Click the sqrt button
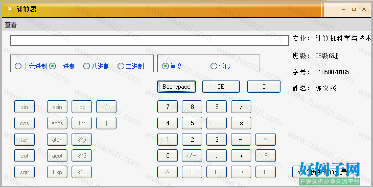 click(25, 172)
